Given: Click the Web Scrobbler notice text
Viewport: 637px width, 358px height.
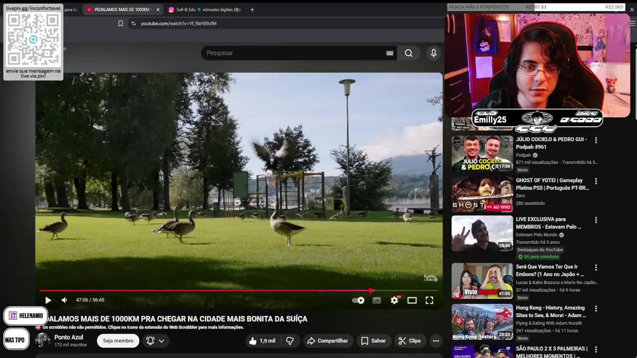Looking at the screenshot, I should click(x=143, y=327).
